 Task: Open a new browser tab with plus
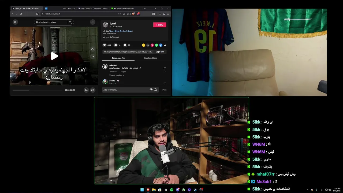145,8
